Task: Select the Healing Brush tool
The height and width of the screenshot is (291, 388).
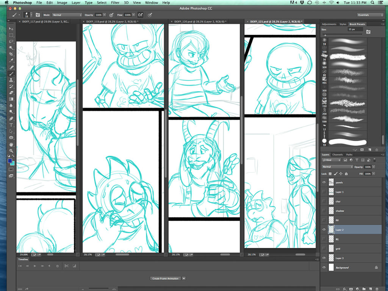Action: click(x=11, y=67)
